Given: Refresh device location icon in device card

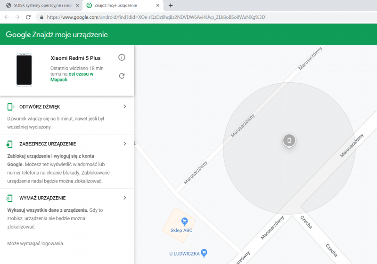Looking at the screenshot, I should click(x=122, y=76).
